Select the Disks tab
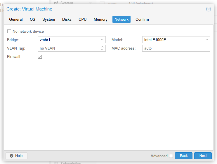217x164 pixels. coord(67,20)
